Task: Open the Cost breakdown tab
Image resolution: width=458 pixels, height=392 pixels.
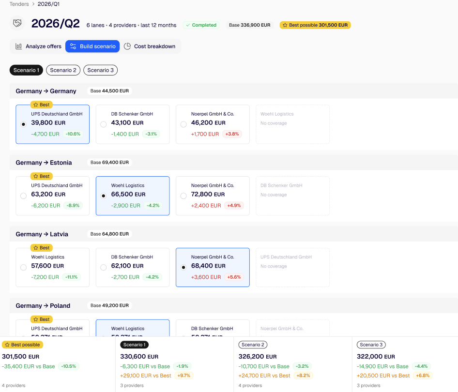Action: pos(150,46)
